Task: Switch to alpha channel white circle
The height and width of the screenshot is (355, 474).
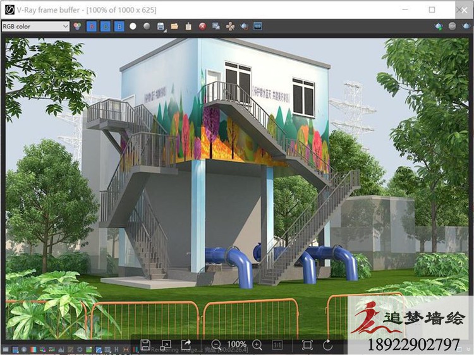Action: point(133,27)
